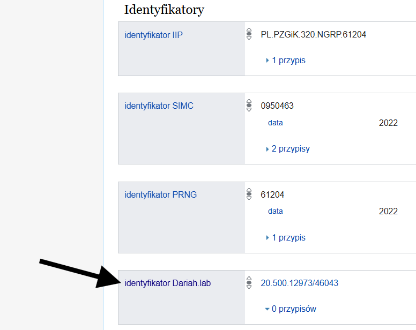Click the 2022 date in SIMC statement
Viewport: 416px width, 330px height.
[x=388, y=123]
